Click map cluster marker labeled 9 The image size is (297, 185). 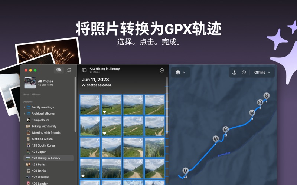[252, 113]
